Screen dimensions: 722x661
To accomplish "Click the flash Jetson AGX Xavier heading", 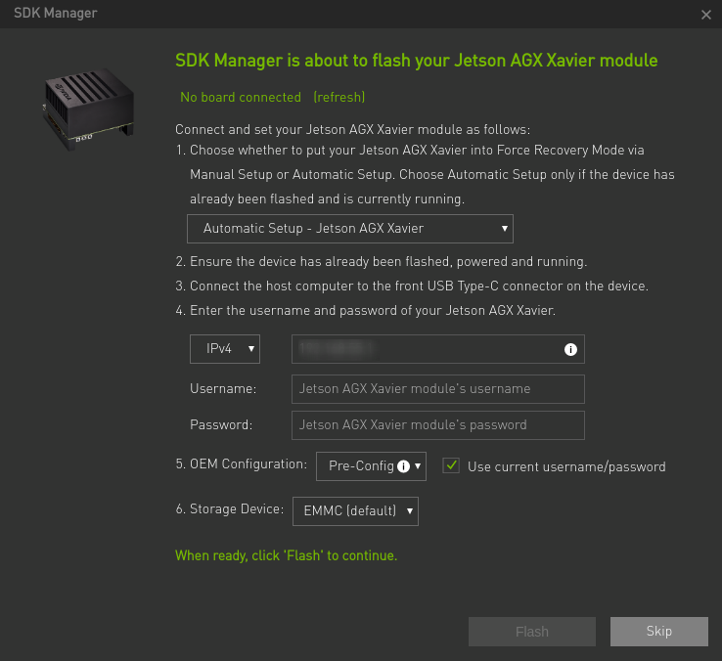I will pos(416,61).
